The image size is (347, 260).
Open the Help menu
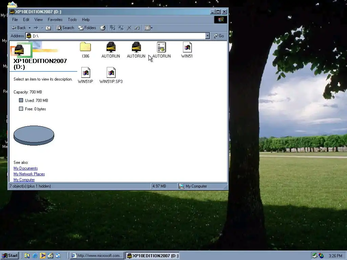[86, 20]
